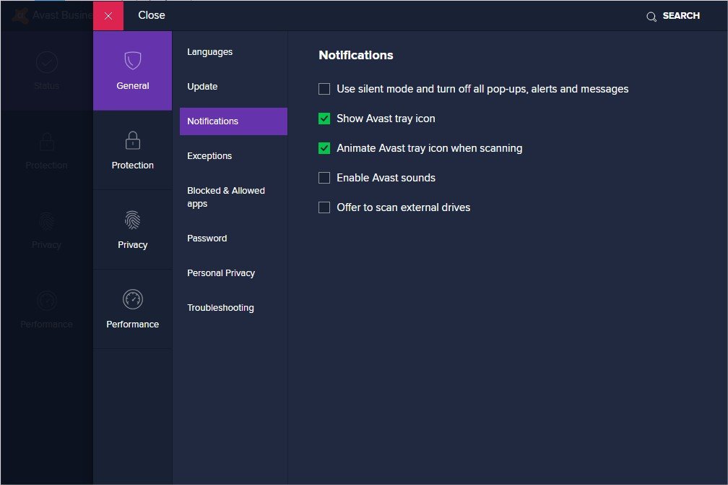This screenshot has width=728, height=485.
Task: Click the Privacy tab label
Action: pyautogui.click(x=133, y=245)
